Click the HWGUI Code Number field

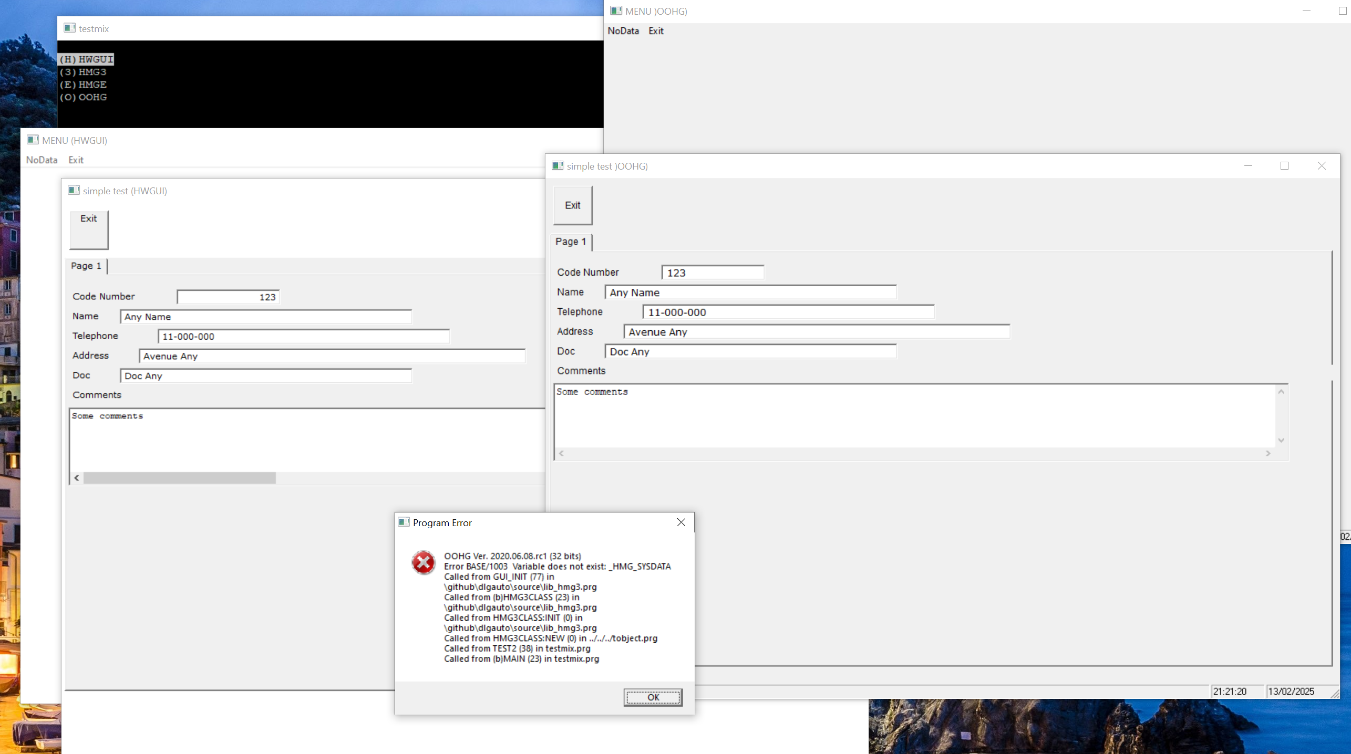228,297
